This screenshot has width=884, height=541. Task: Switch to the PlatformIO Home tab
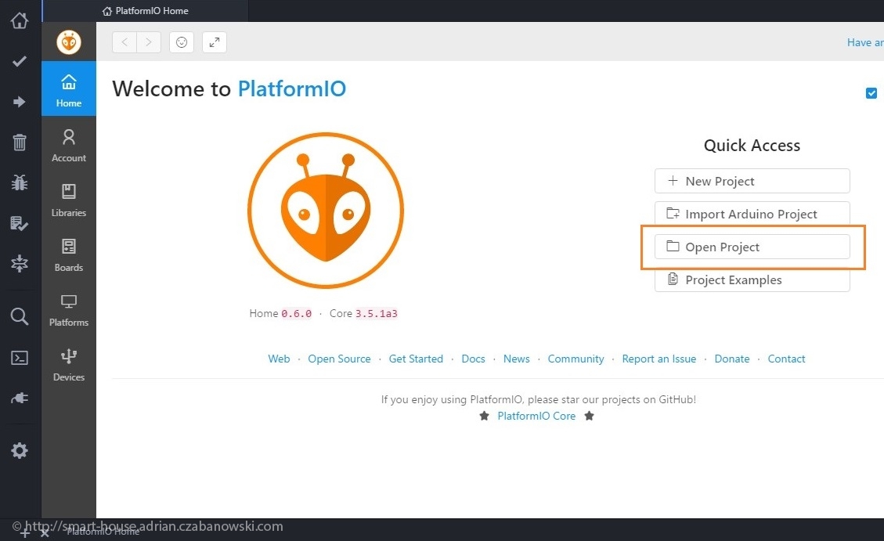coord(146,11)
